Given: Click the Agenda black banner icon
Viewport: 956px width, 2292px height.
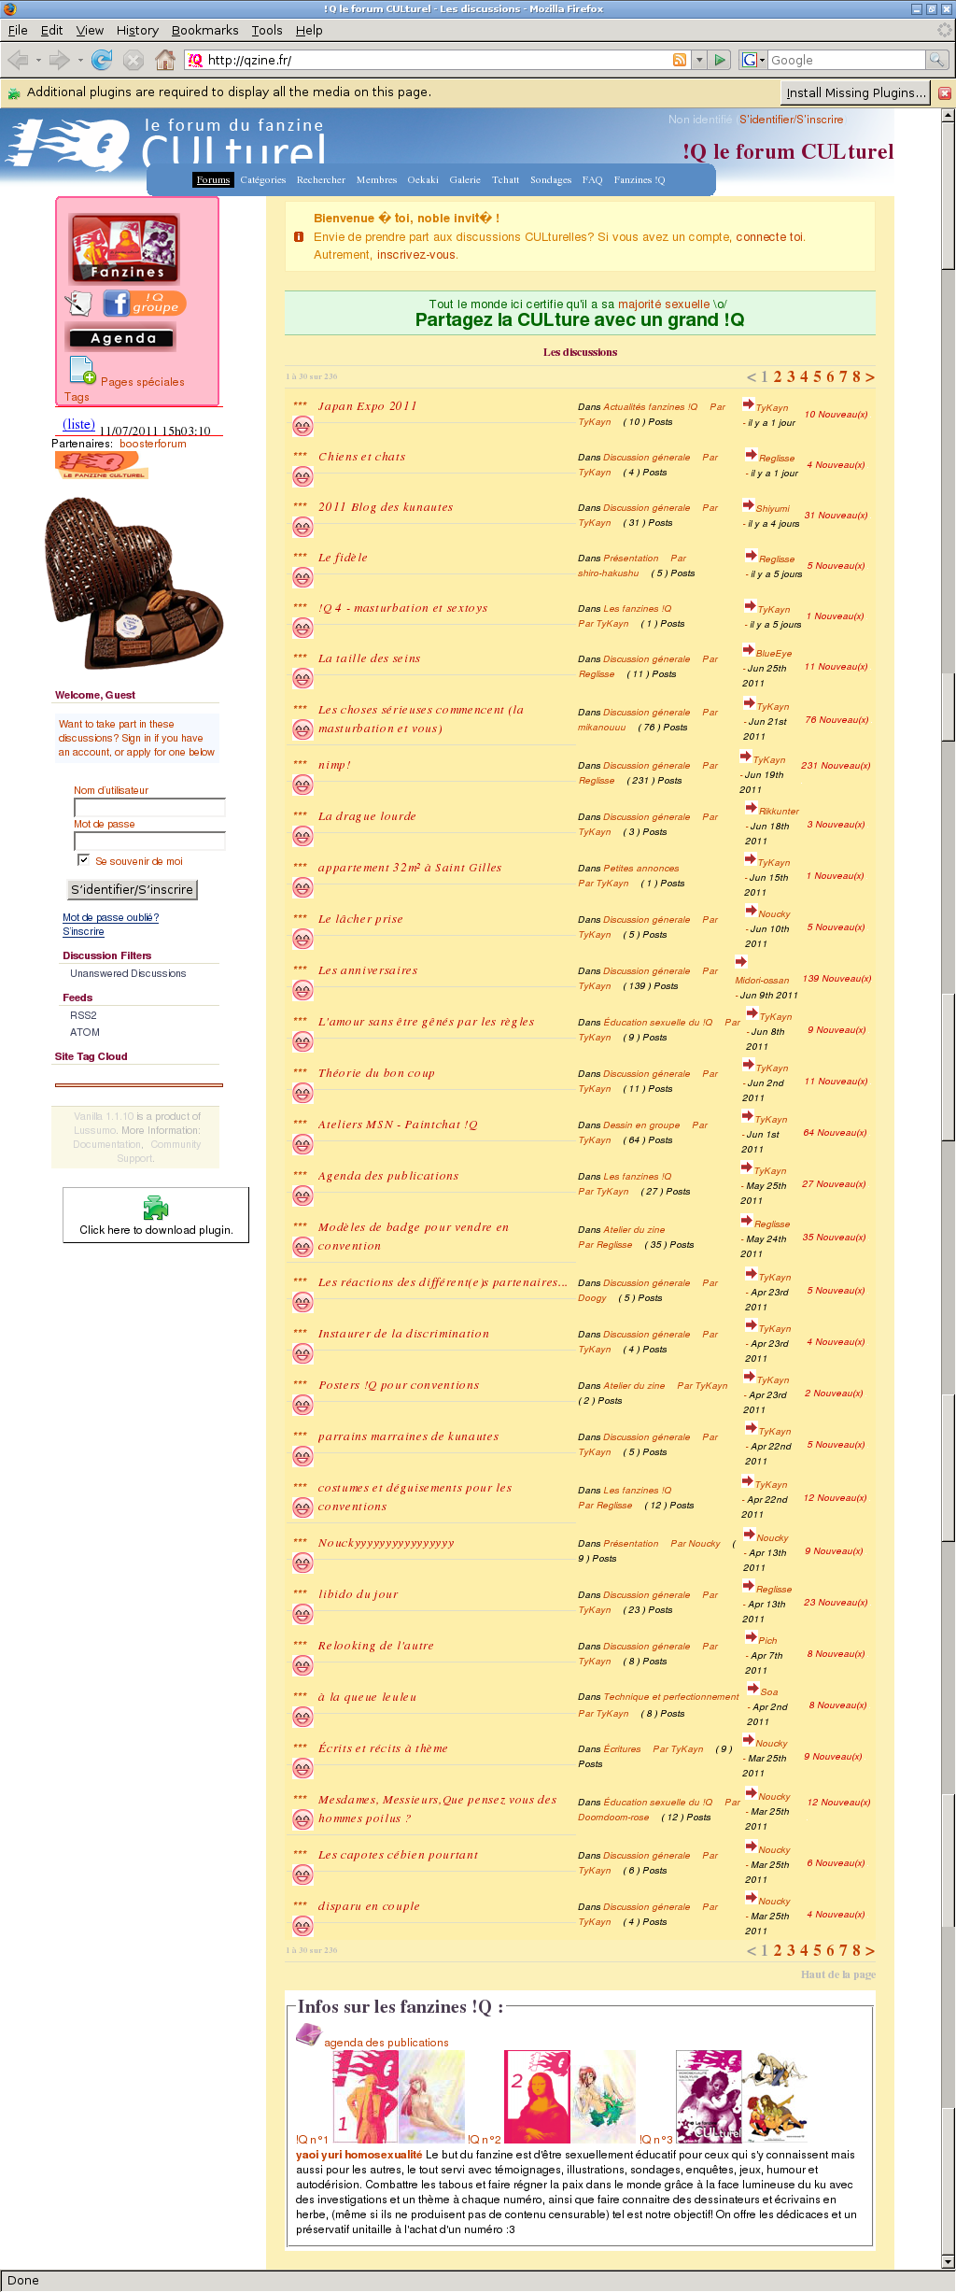Looking at the screenshot, I should pos(121,337).
